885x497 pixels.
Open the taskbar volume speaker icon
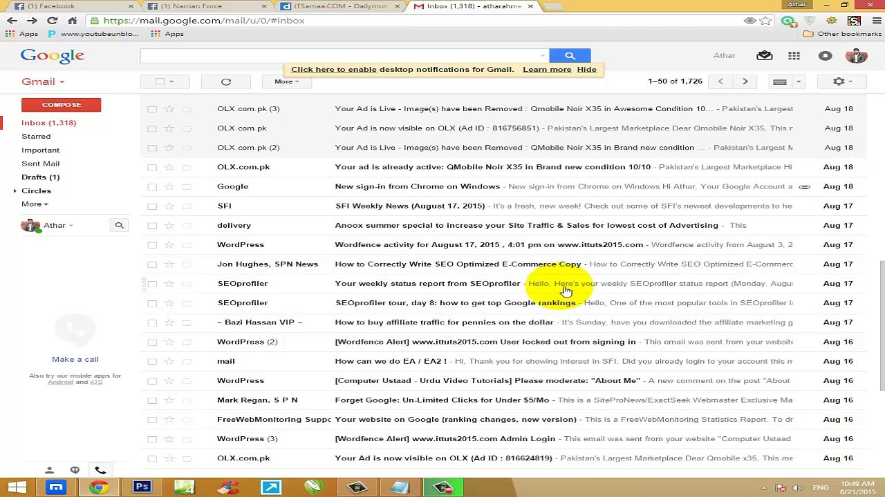(x=796, y=488)
